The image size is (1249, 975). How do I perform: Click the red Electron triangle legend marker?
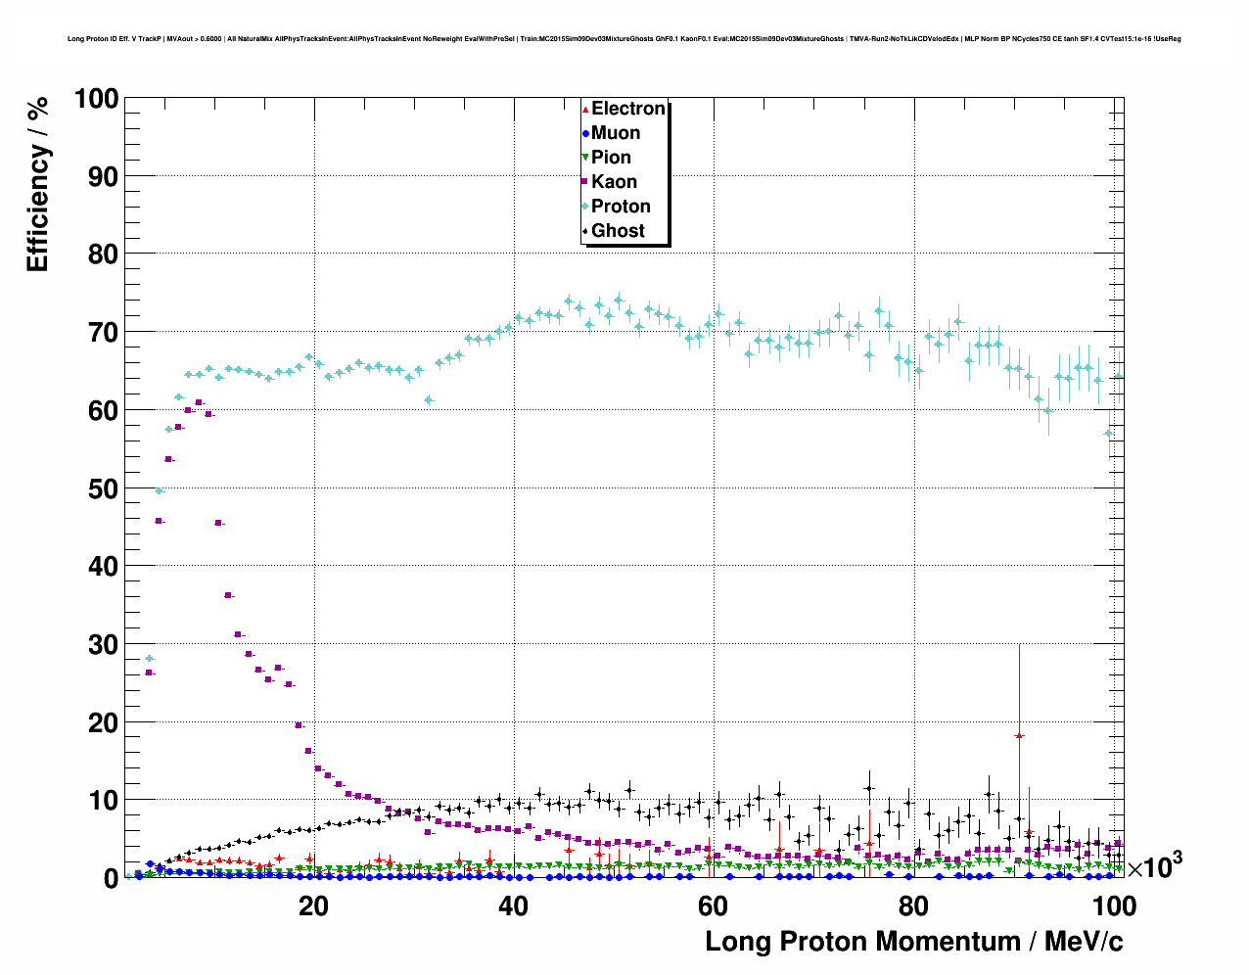(x=585, y=109)
